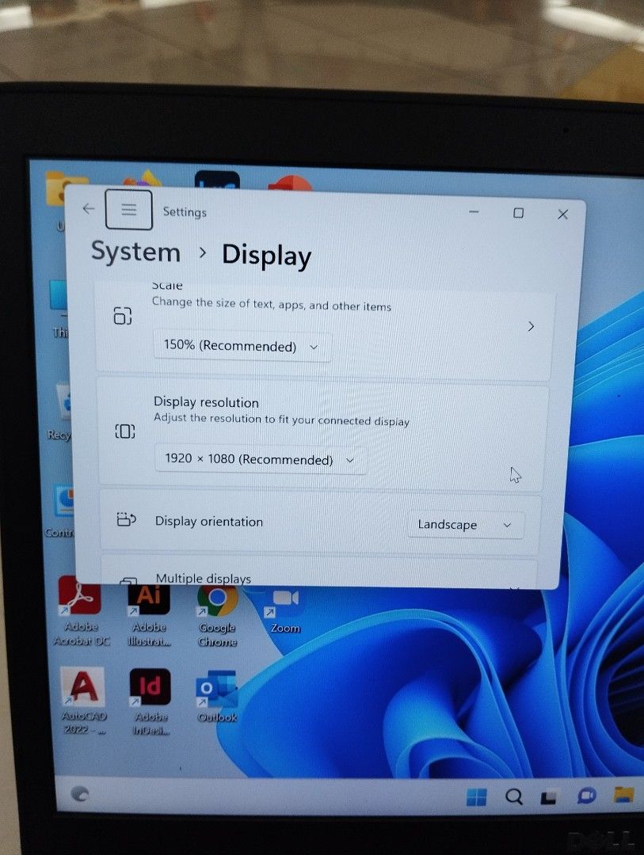
Task: Click the Display orientation icon
Action: pos(126,519)
